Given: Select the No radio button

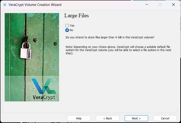Looking at the screenshot, I should [67, 30].
